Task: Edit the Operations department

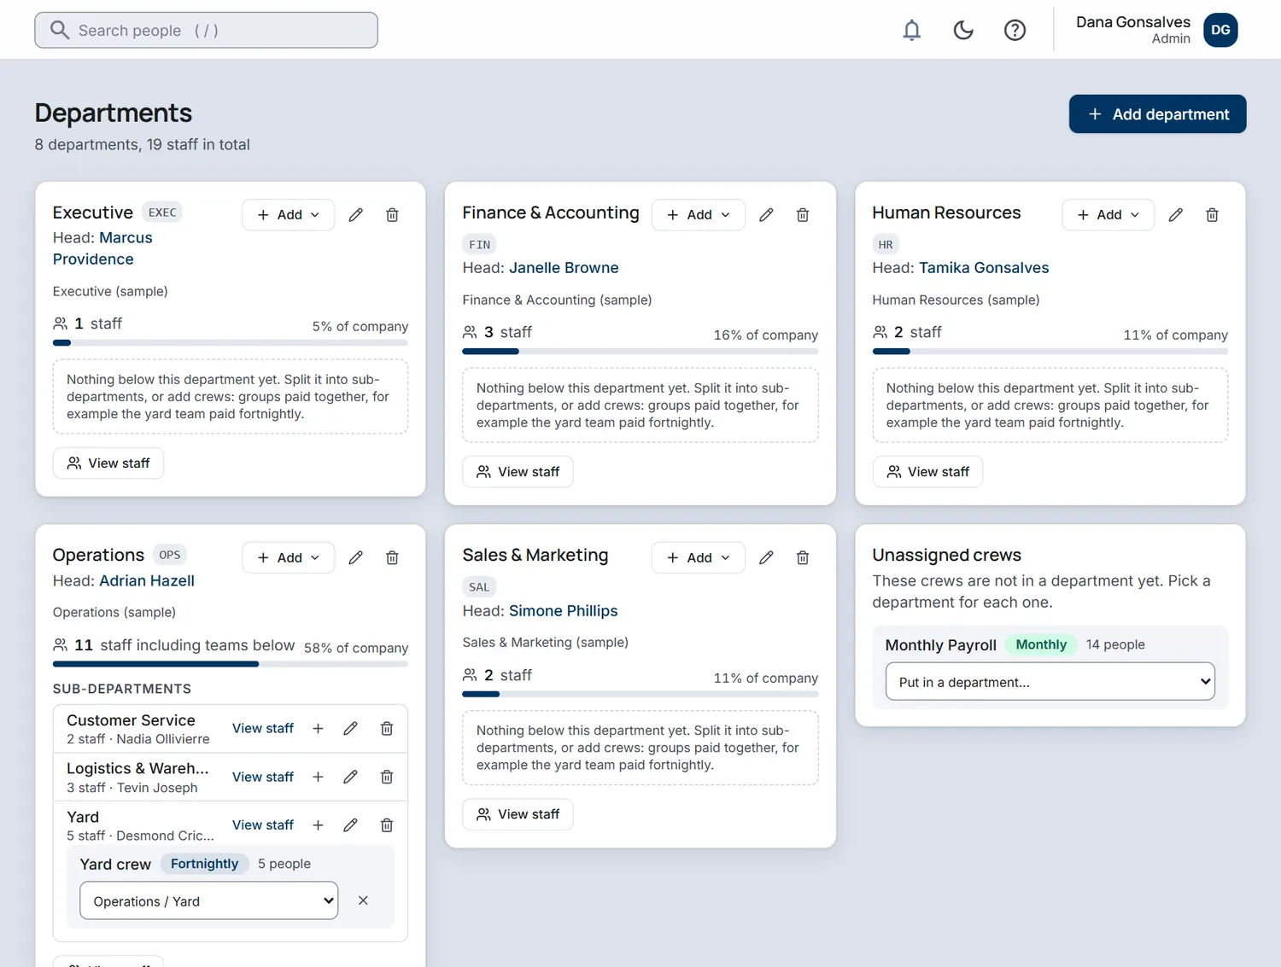Action: coord(356,557)
